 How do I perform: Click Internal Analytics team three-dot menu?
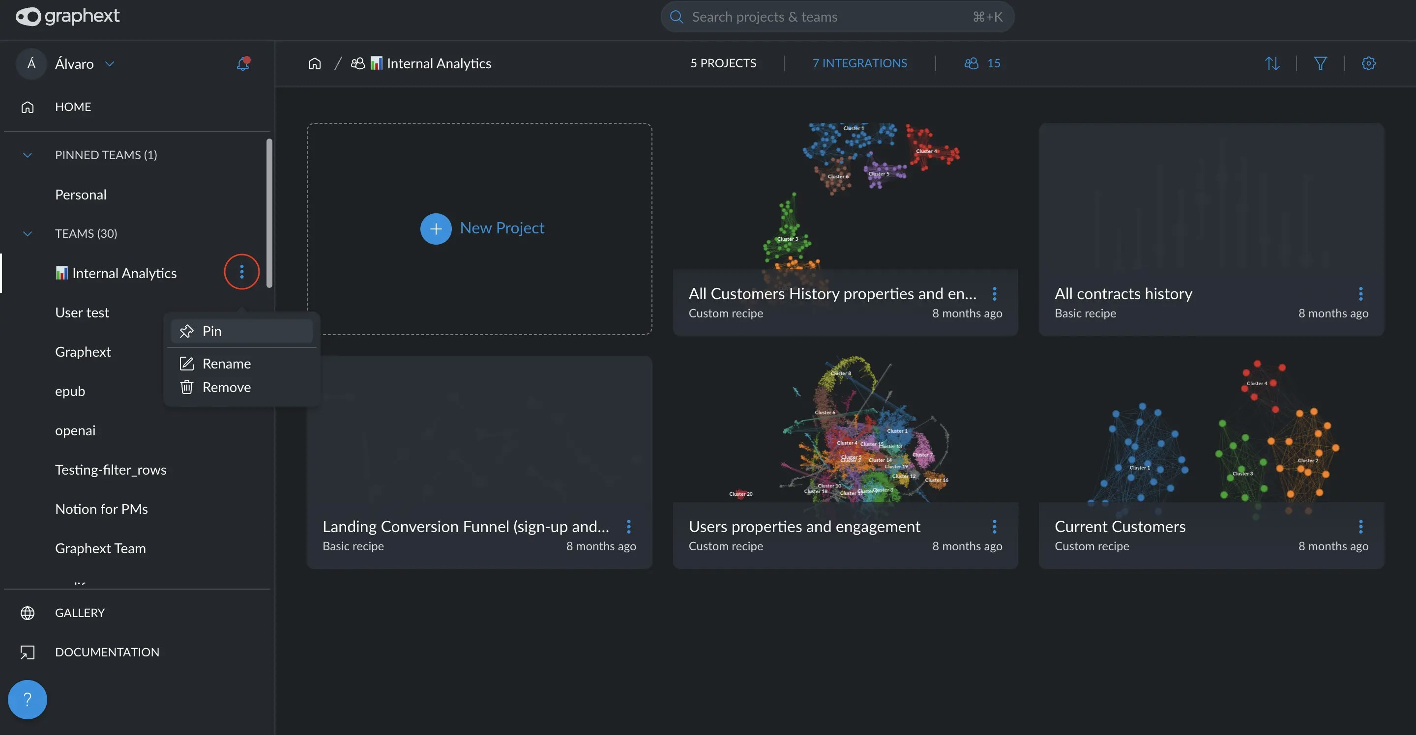[242, 272]
